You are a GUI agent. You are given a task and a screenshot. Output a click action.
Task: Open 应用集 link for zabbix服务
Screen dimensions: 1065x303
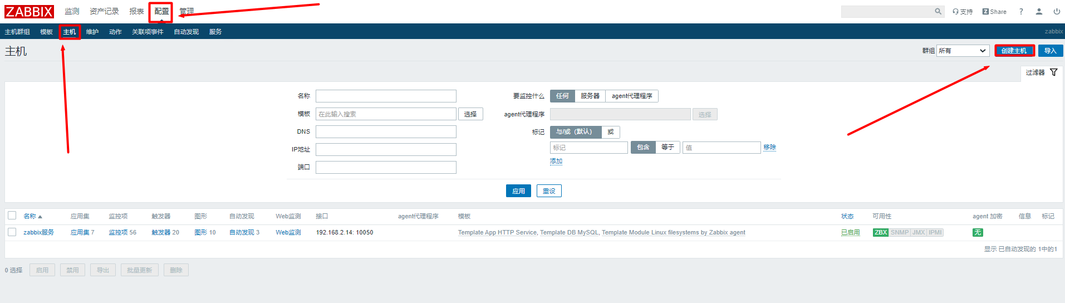pyautogui.click(x=80, y=232)
